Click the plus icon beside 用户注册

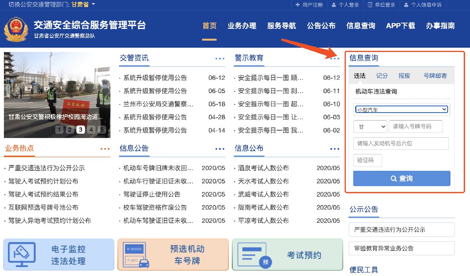point(298,5)
